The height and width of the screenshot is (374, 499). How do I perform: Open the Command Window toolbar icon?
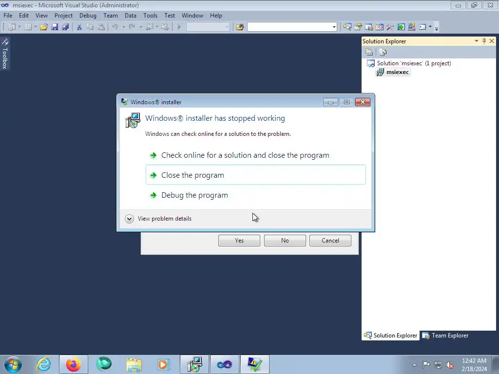click(x=422, y=27)
